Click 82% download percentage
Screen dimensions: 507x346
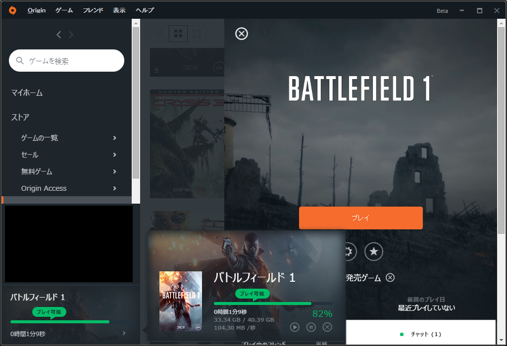click(x=322, y=314)
